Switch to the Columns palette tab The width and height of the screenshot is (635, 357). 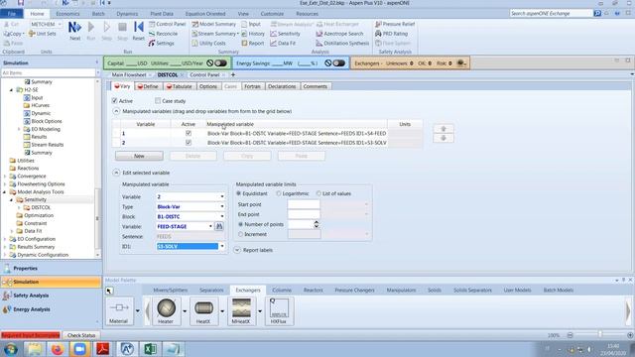282,290
